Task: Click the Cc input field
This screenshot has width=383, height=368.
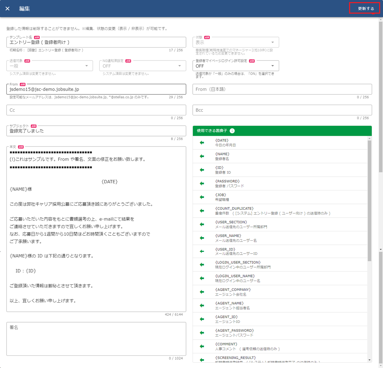Action: (96, 110)
